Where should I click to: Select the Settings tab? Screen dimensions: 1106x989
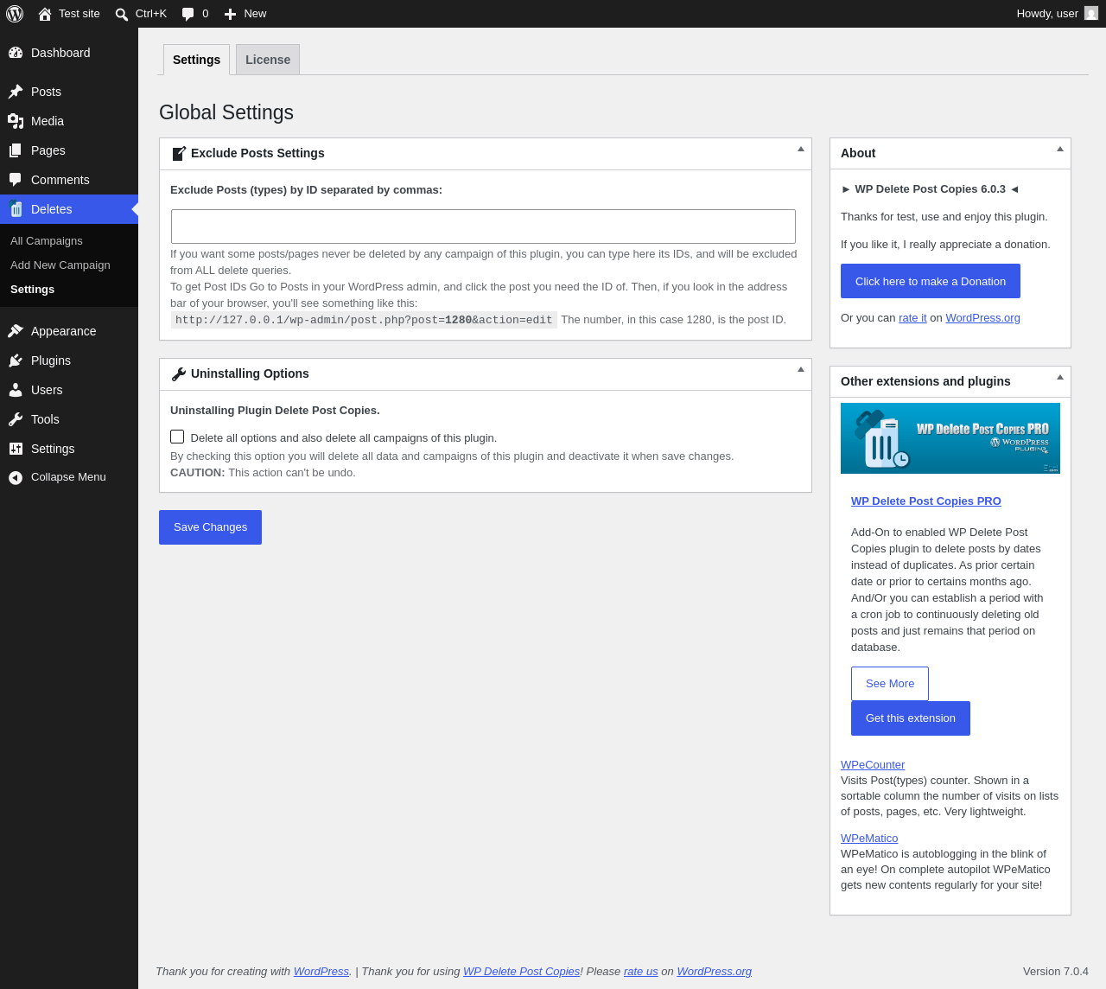point(196,60)
